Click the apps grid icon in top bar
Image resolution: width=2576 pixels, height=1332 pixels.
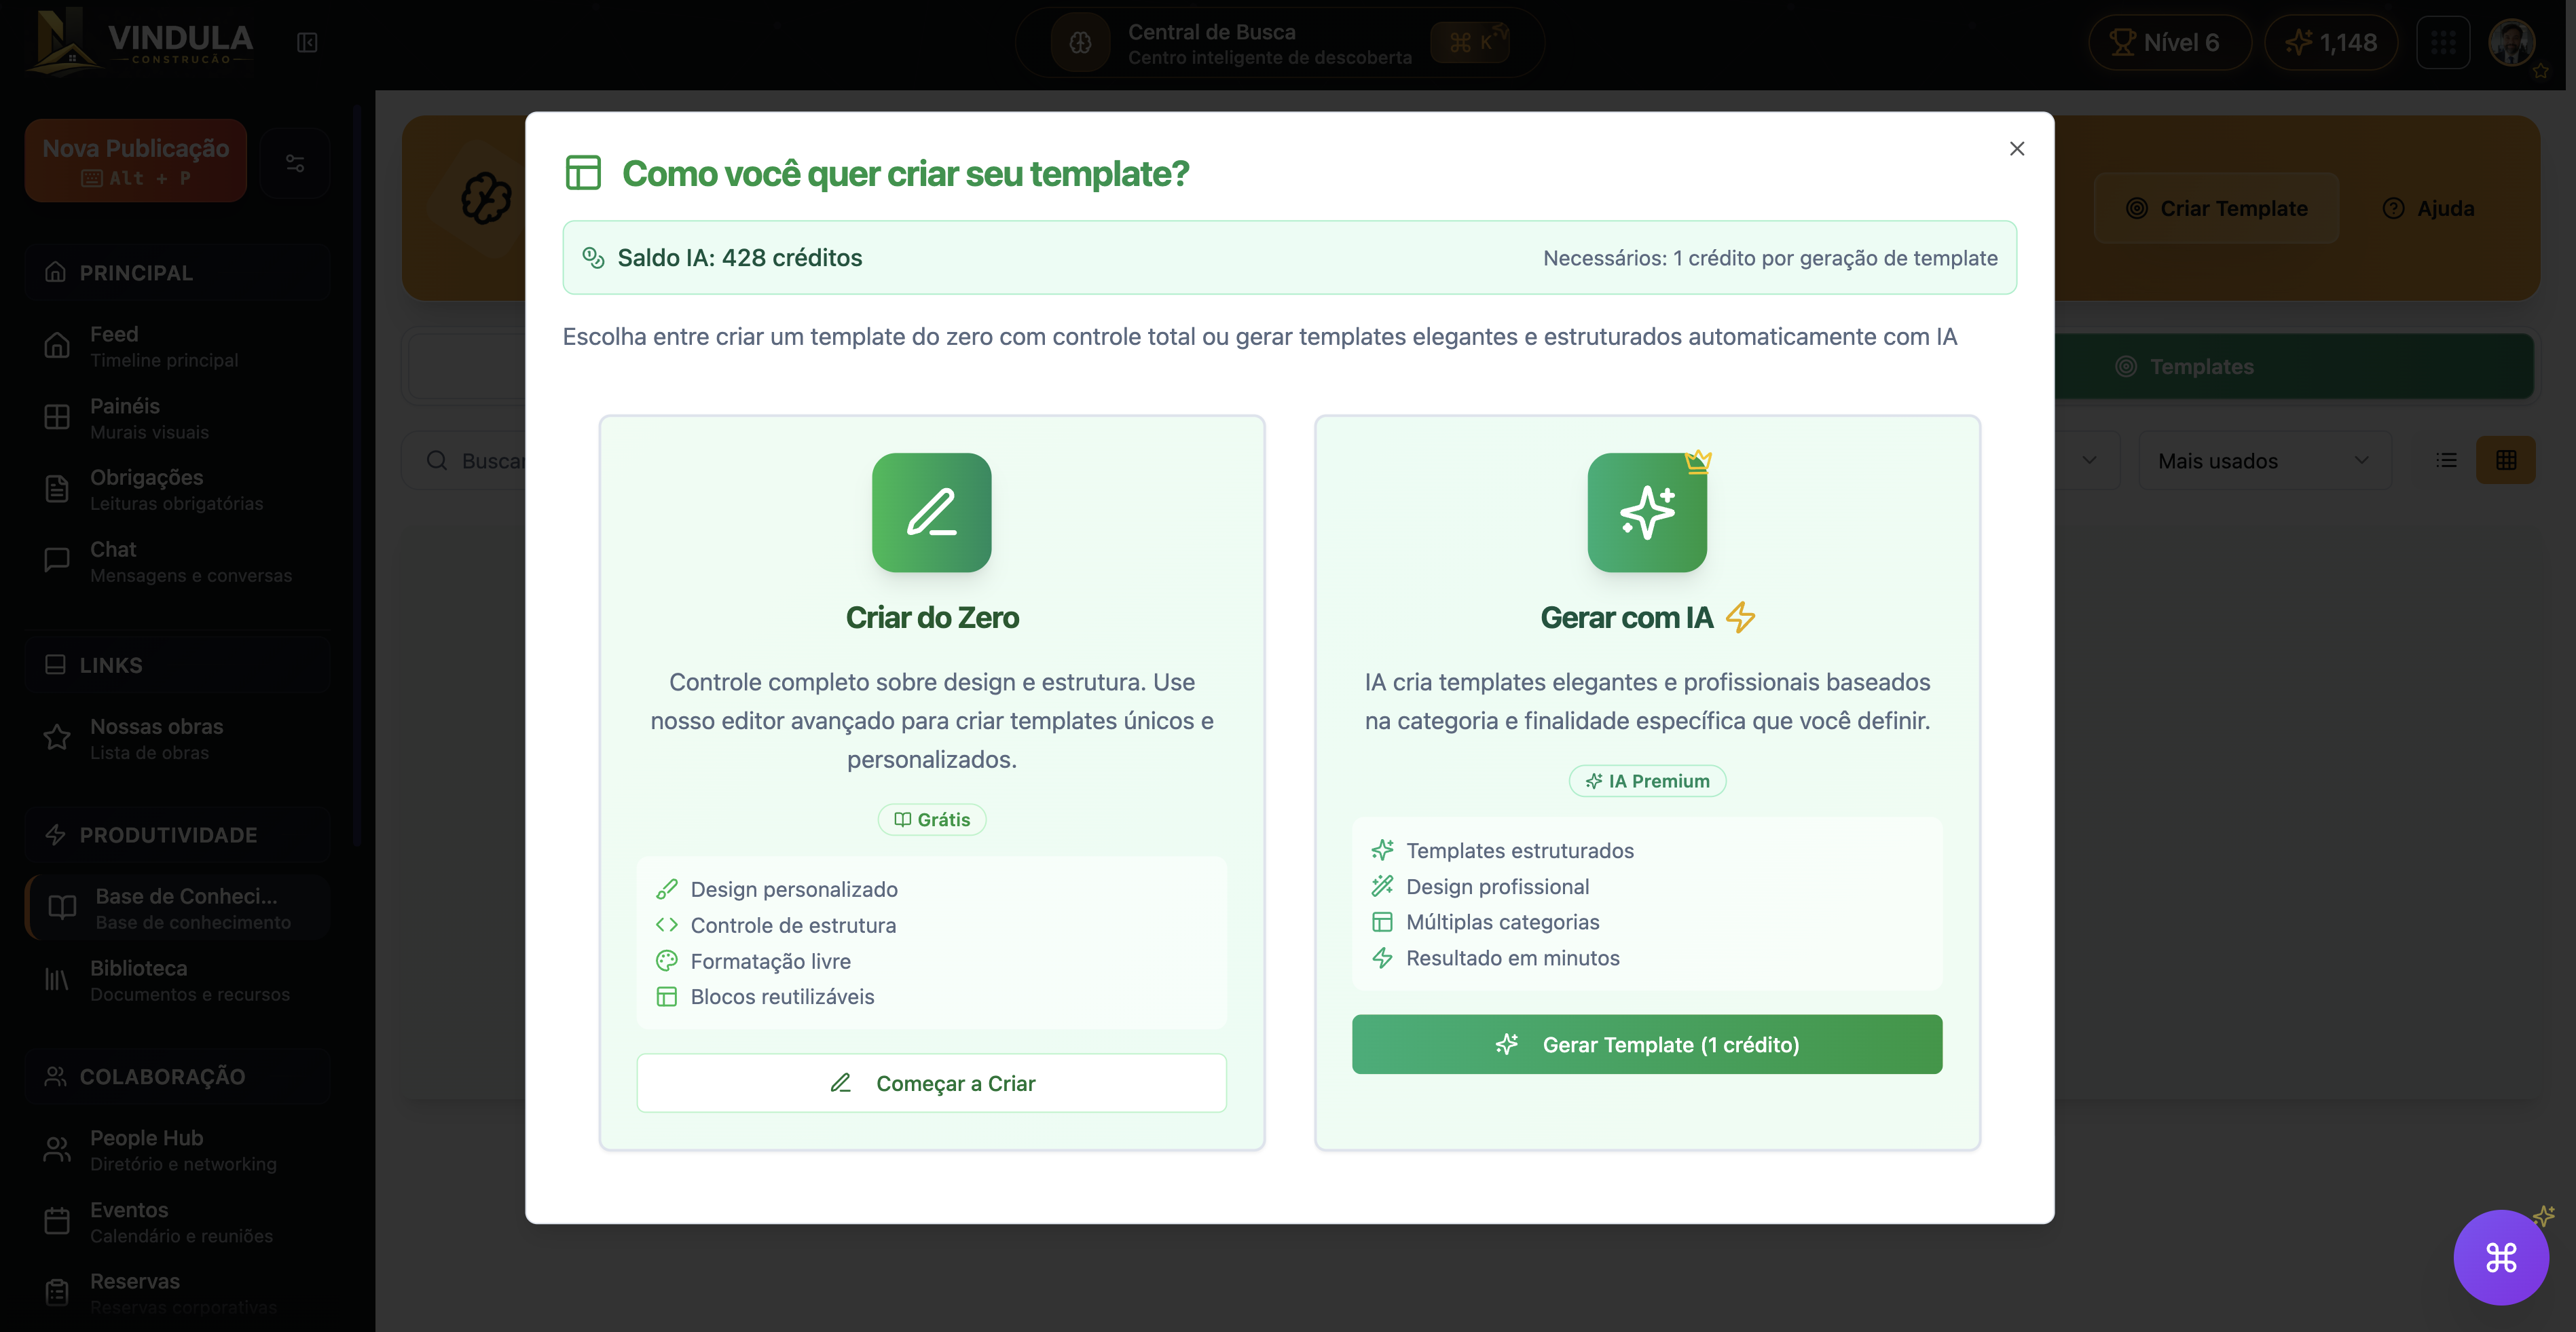pos(2444,42)
